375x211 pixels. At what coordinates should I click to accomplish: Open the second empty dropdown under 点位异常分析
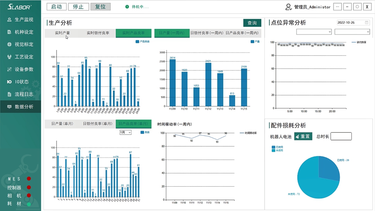pos(352,32)
